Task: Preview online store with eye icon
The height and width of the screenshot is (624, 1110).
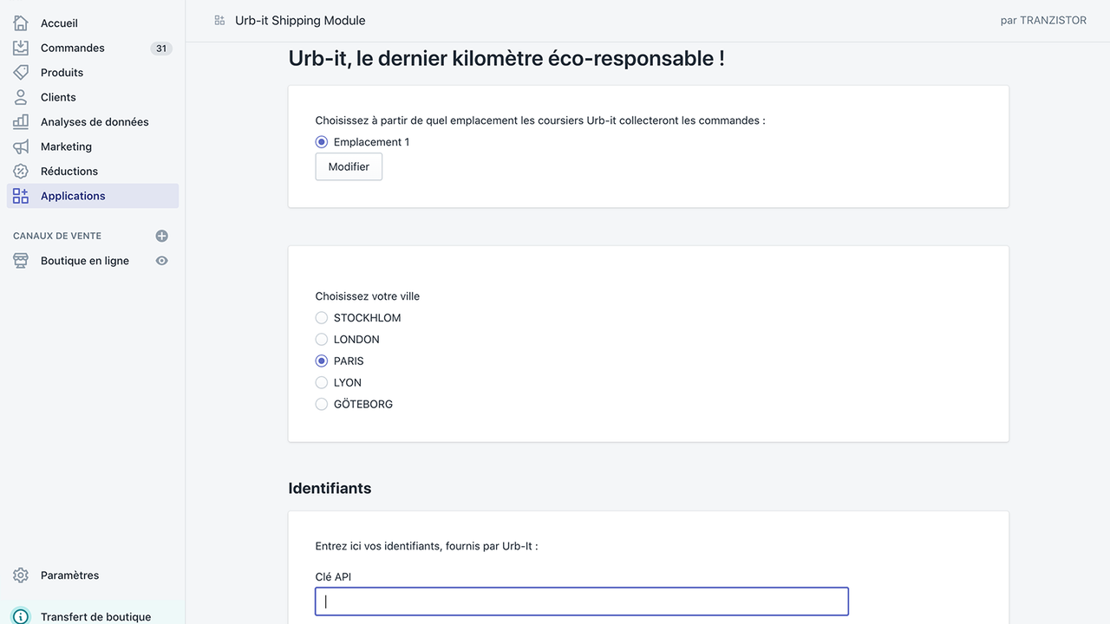Action: [x=161, y=261]
